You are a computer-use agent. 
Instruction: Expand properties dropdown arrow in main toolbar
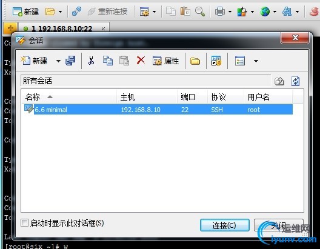pos(155,12)
